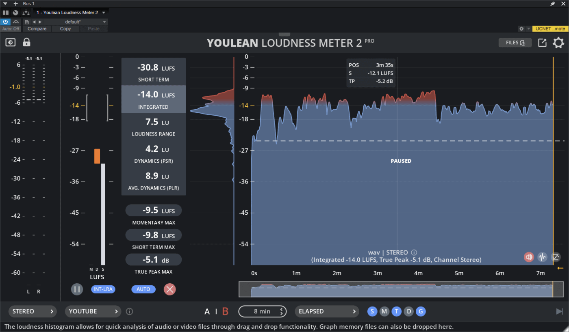Click the DYNAMICS (PSR) 4.2 LU panel
The height and width of the screenshot is (332, 569).
pyautogui.click(x=154, y=153)
